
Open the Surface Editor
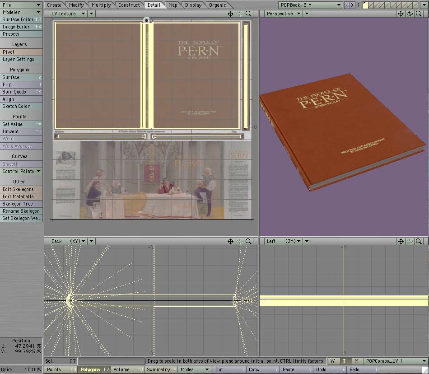[21, 20]
